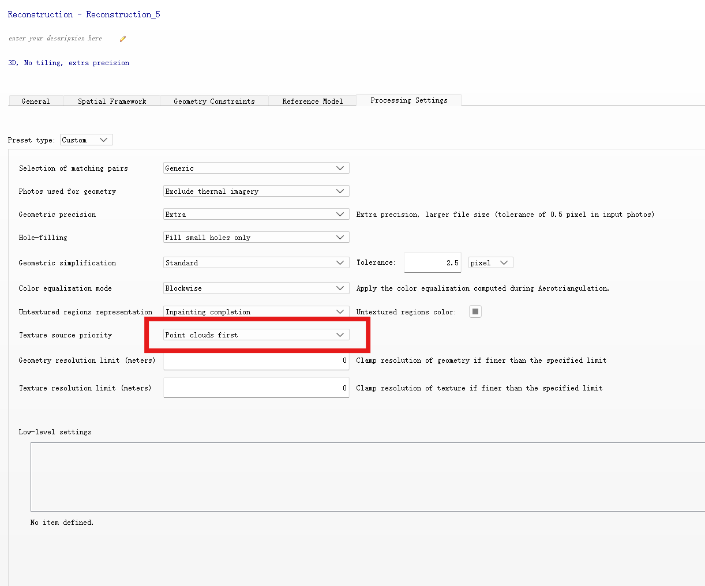Image resolution: width=705 pixels, height=586 pixels.
Task: Click the 'Untextured regions color:' label
Action: click(x=406, y=312)
